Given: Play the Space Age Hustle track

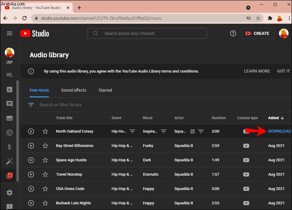Looking at the screenshot, I should tap(31, 160).
